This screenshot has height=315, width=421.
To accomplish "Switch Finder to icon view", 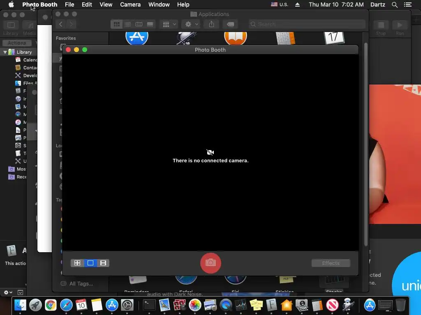I will (x=116, y=24).
